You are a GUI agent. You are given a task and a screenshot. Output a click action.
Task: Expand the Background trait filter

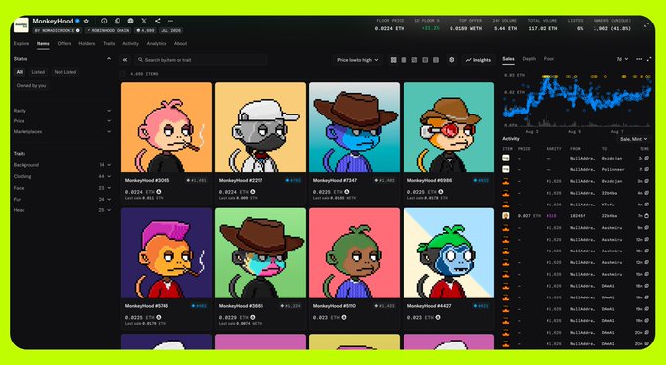[63, 165]
